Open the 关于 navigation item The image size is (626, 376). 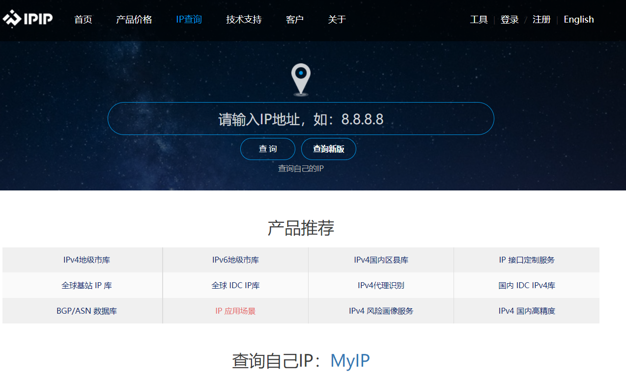337,19
